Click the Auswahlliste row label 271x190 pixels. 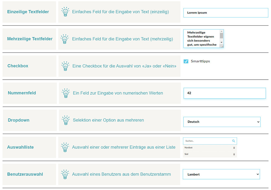pos(20,147)
